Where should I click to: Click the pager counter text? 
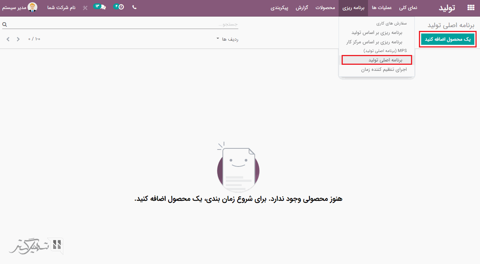(x=34, y=39)
